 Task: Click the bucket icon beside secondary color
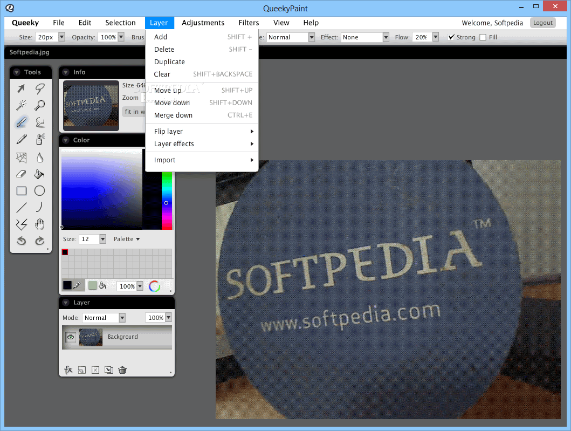(102, 286)
